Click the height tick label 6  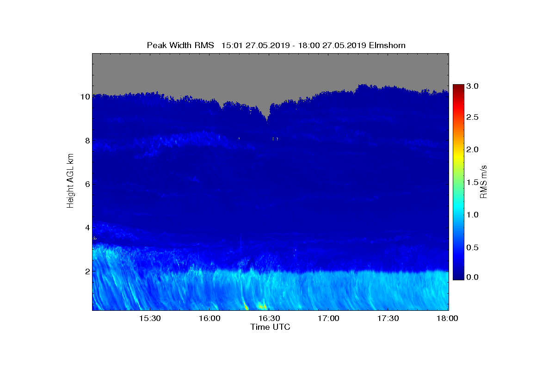click(87, 184)
